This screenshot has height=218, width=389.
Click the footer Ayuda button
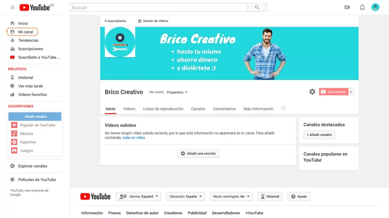tap(299, 197)
